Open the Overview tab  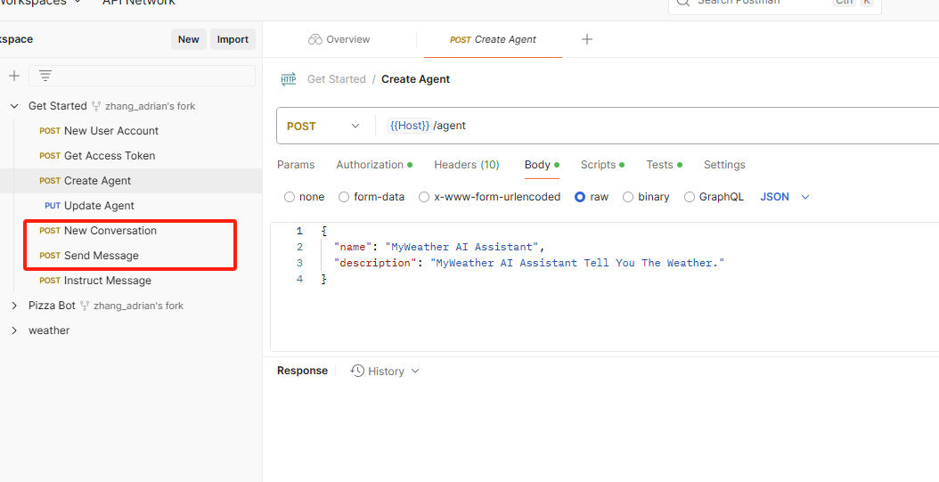(339, 39)
